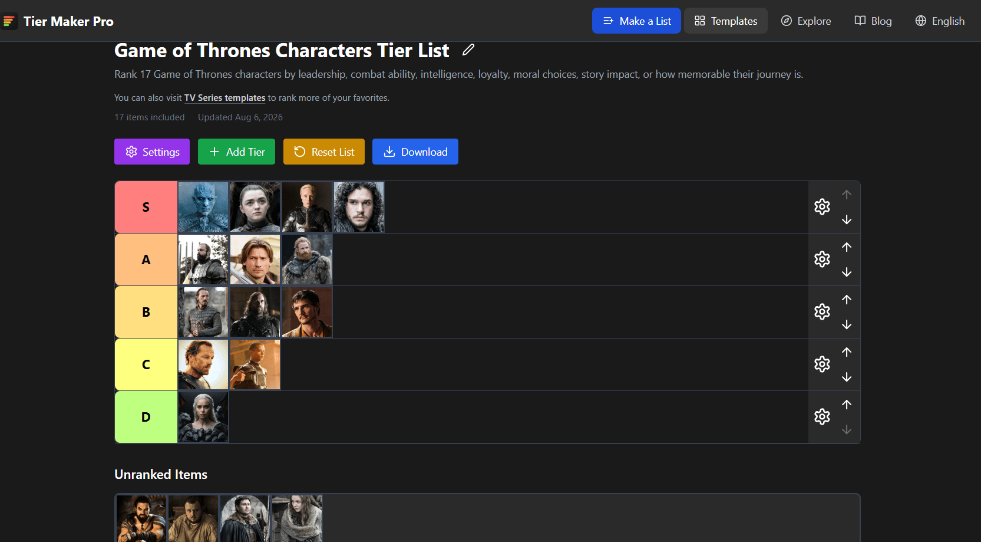Select the blue ice-faced character in S tier
This screenshot has width=981, height=542.
click(203, 207)
